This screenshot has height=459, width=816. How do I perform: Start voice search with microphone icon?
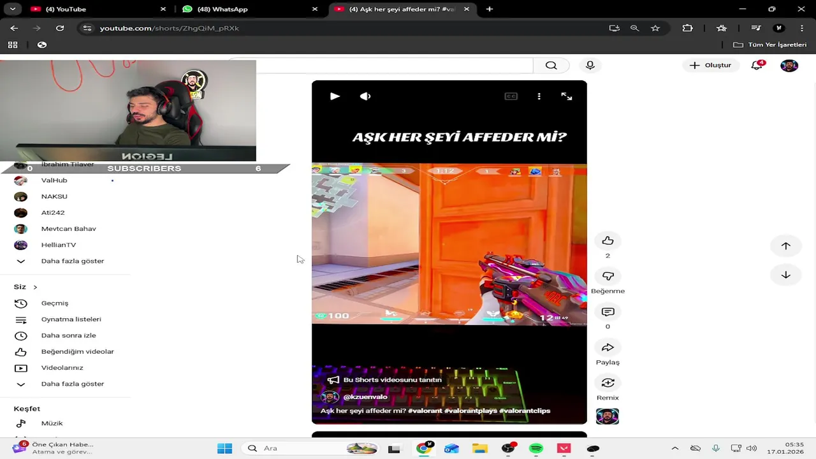[x=590, y=65]
